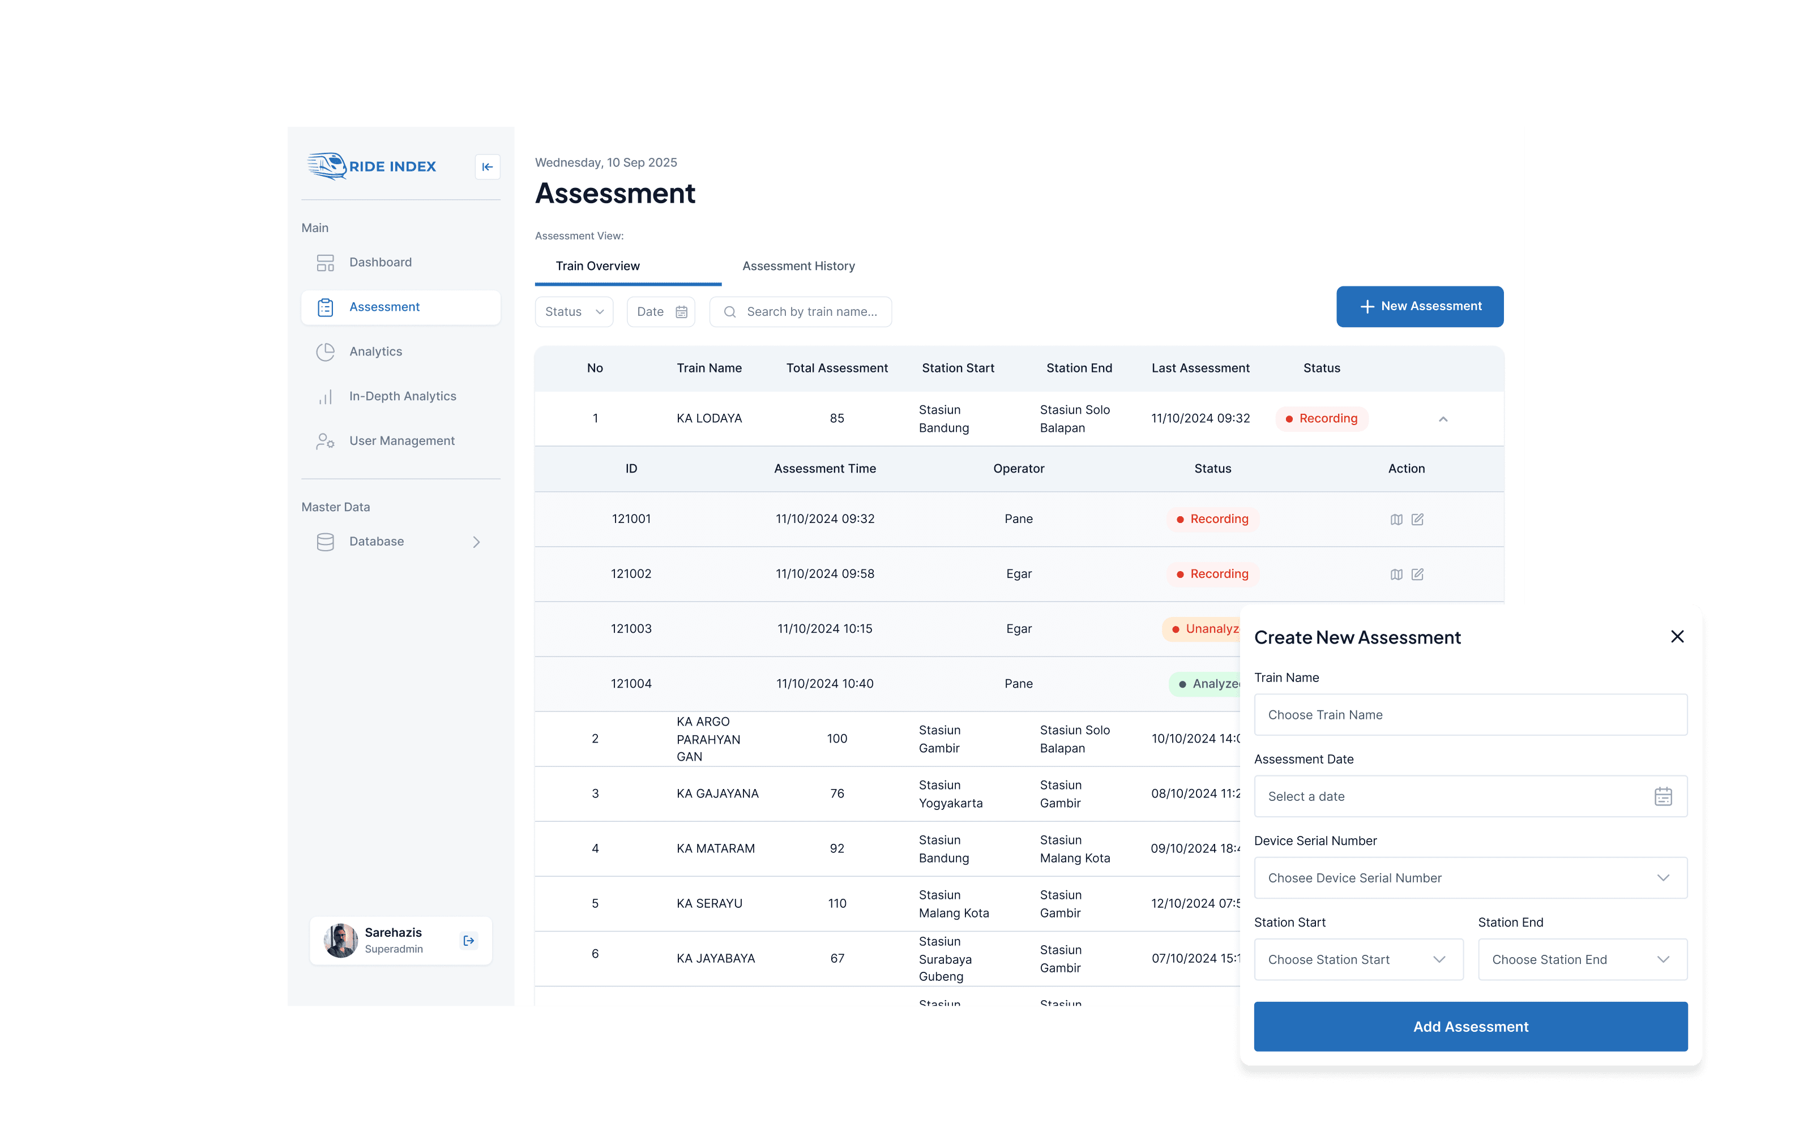The image size is (1812, 1132).
Task: Edit assessment 121002 with pencil icon
Action: [x=1417, y=574]
